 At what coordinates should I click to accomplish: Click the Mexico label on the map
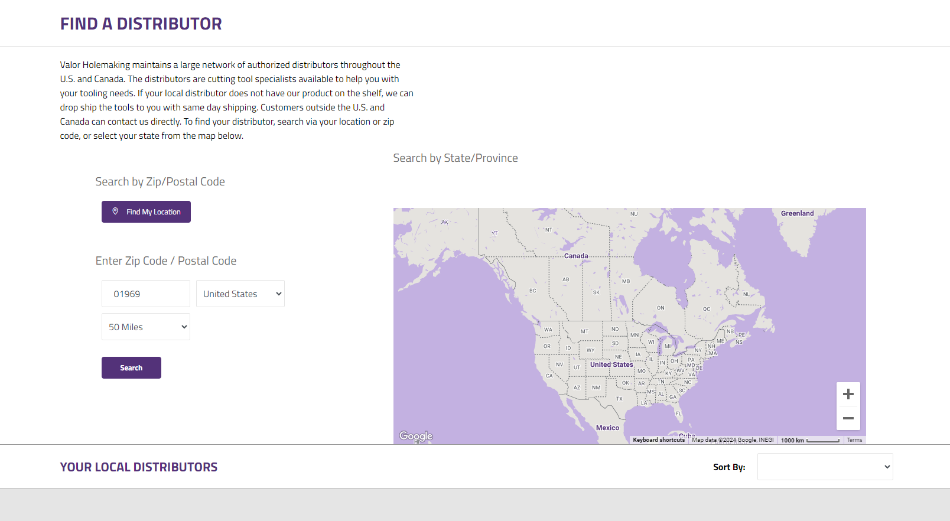pyautogui.click(x=607, y=428)
